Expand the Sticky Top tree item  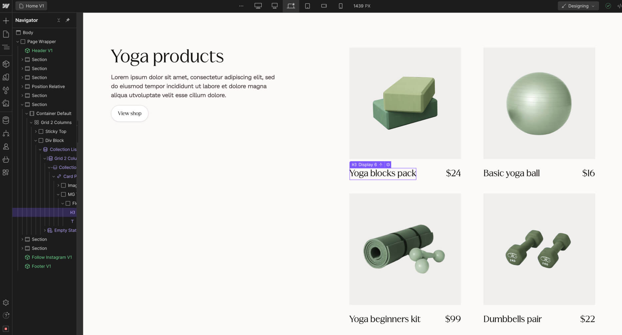point(36,131)
